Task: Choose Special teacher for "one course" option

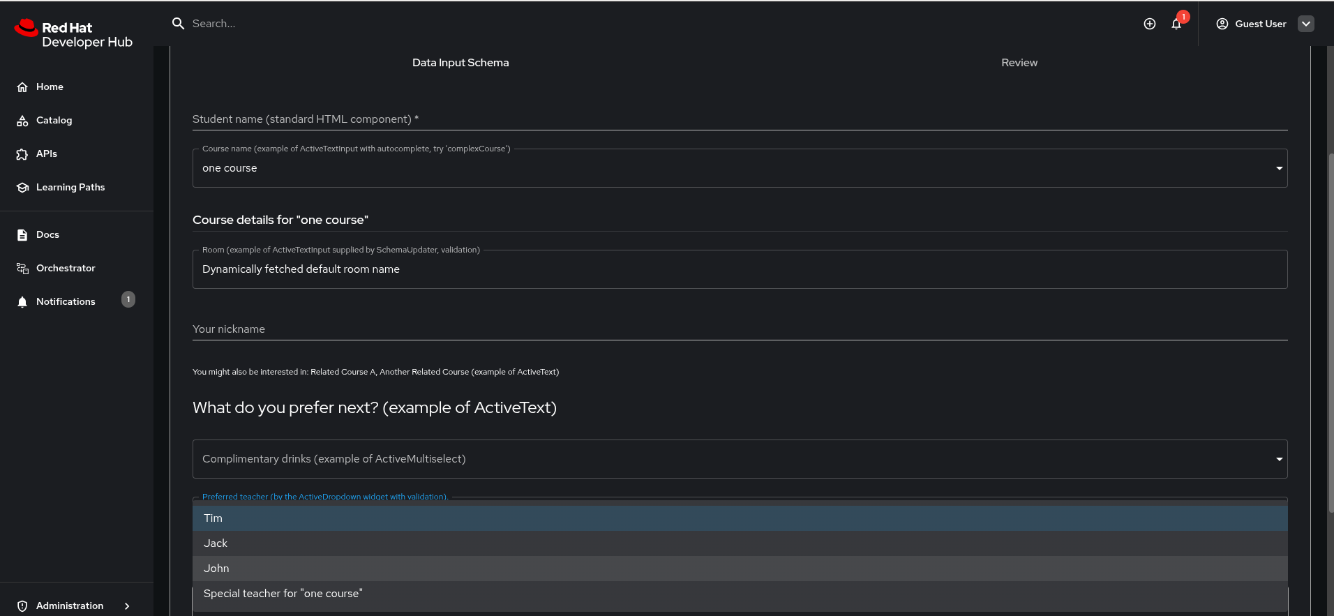Action: 283,594
